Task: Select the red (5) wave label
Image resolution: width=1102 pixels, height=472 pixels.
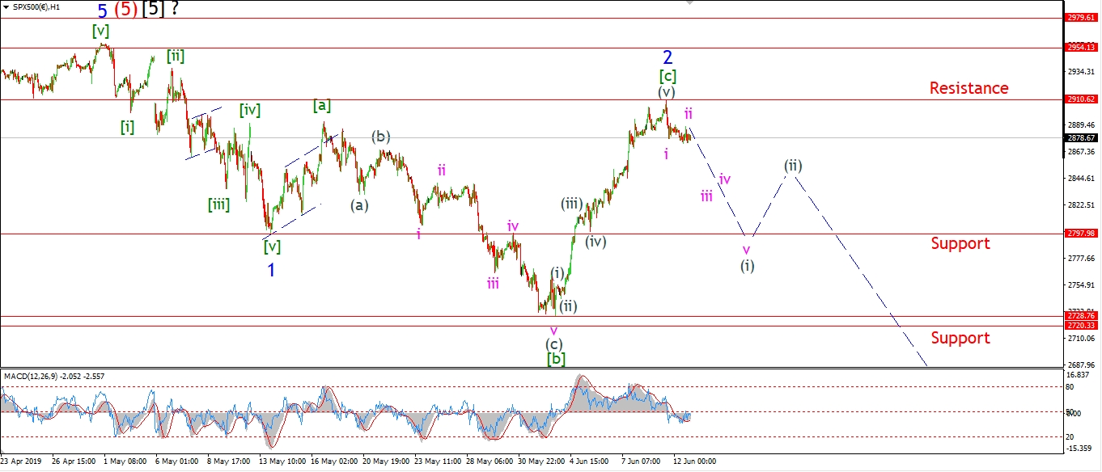Action: coord(125,11)
